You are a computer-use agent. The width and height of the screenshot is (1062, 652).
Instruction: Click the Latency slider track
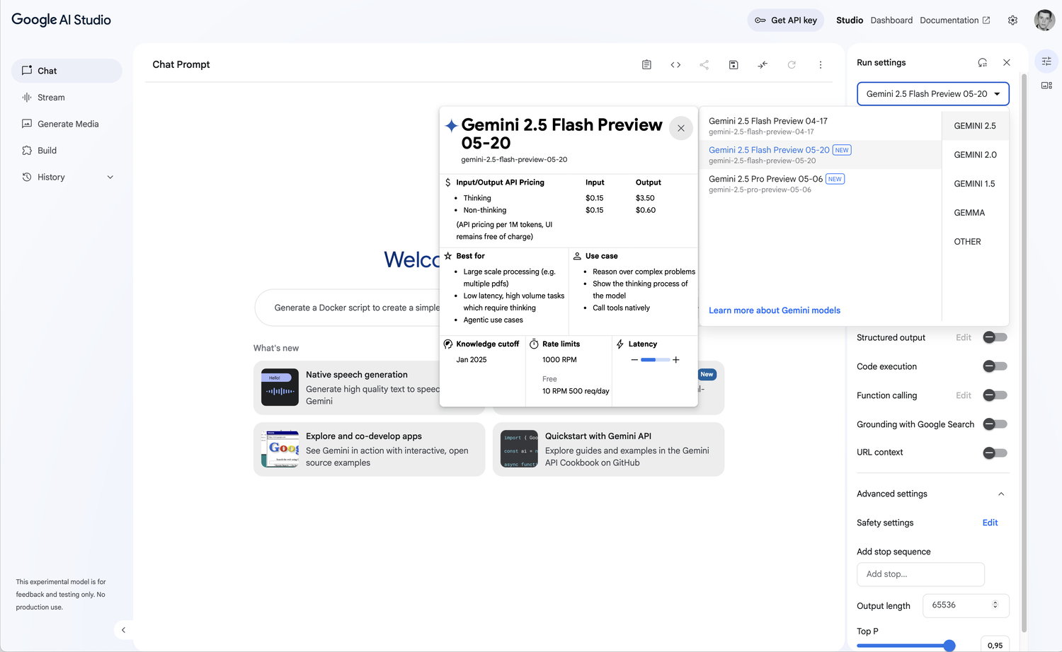pos(655,360)
